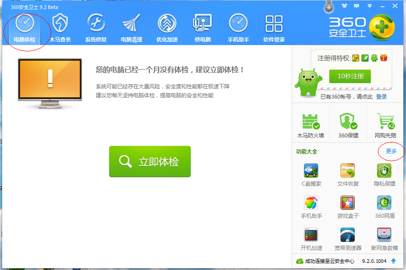Click the feedback message icon in title bar
This screenshot has height=270, width=406.
click(357, 6)
